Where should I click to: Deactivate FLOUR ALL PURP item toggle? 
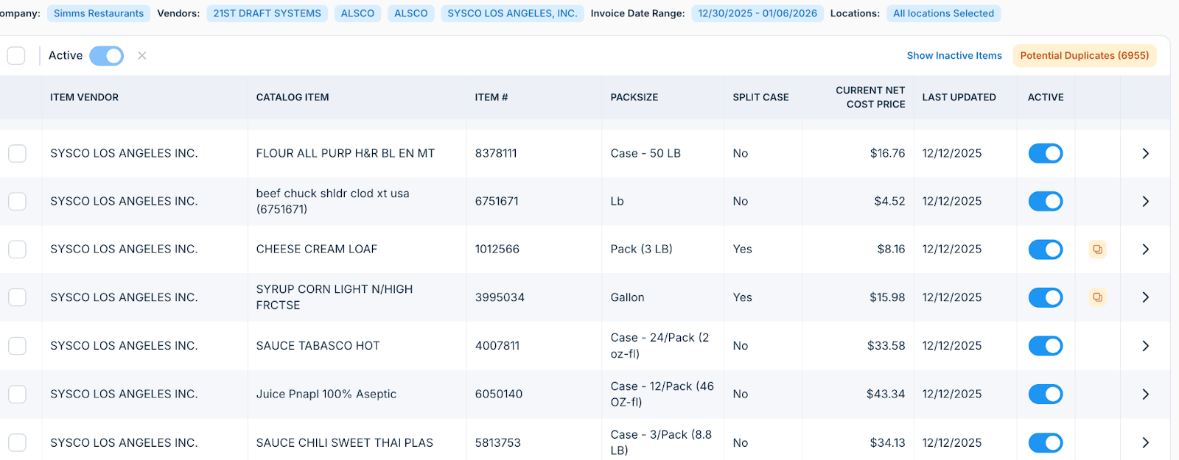pos(1046,154)
